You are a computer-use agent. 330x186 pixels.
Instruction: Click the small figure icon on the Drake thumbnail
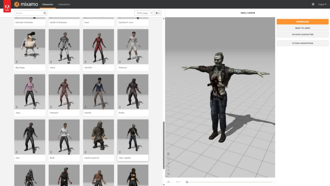click(120, 107)
